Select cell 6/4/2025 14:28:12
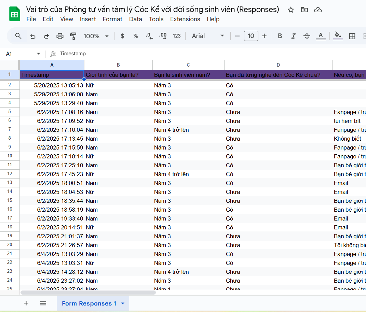 pos(52,272)
